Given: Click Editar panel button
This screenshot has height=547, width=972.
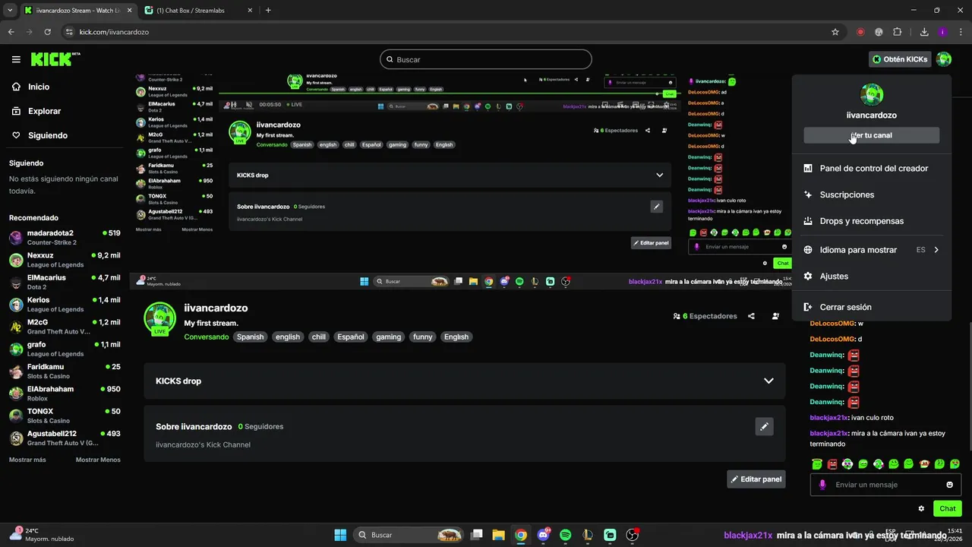Looking at the screenshot, I should coord(756,479).
